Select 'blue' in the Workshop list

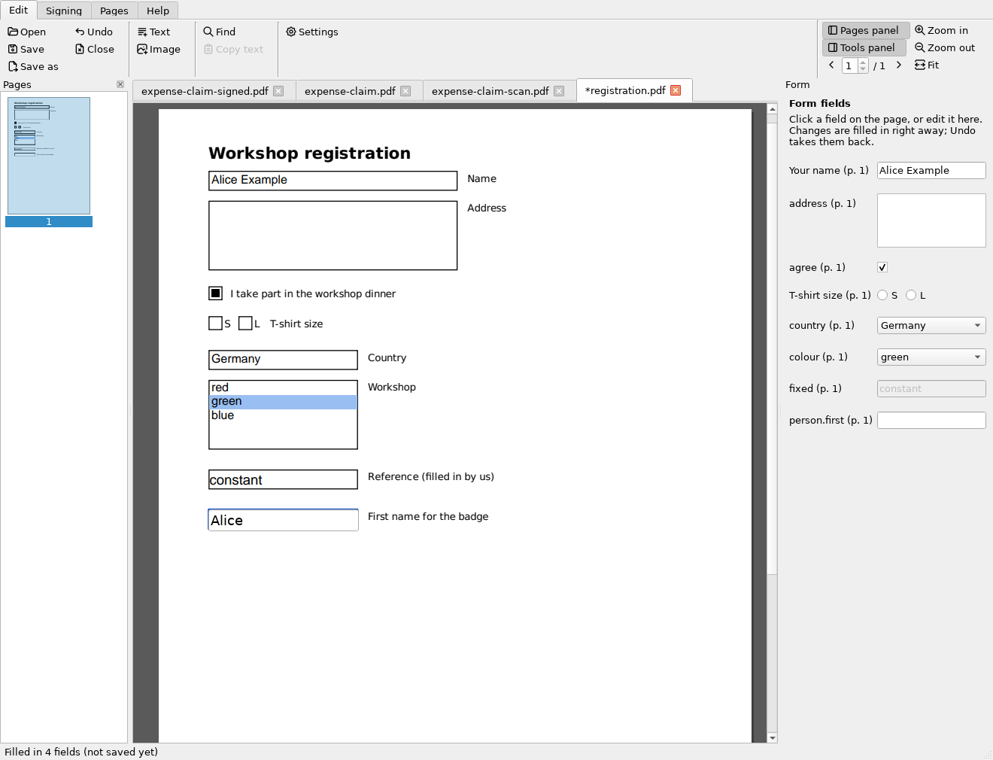click(x=283, y=415)
